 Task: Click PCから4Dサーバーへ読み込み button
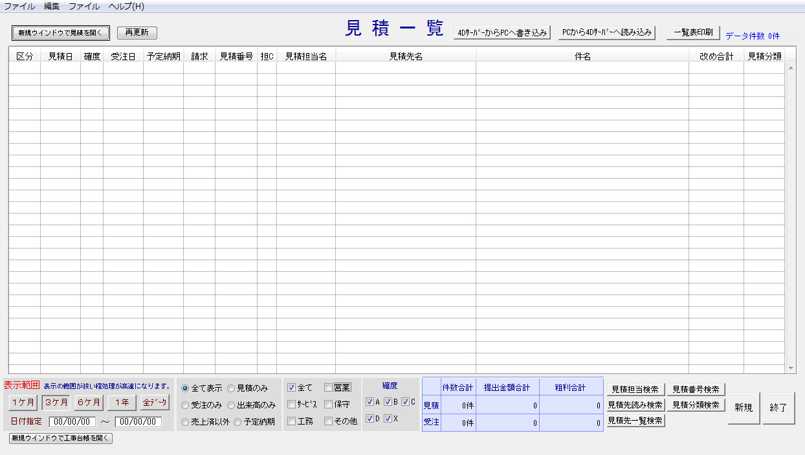point(607,32)
